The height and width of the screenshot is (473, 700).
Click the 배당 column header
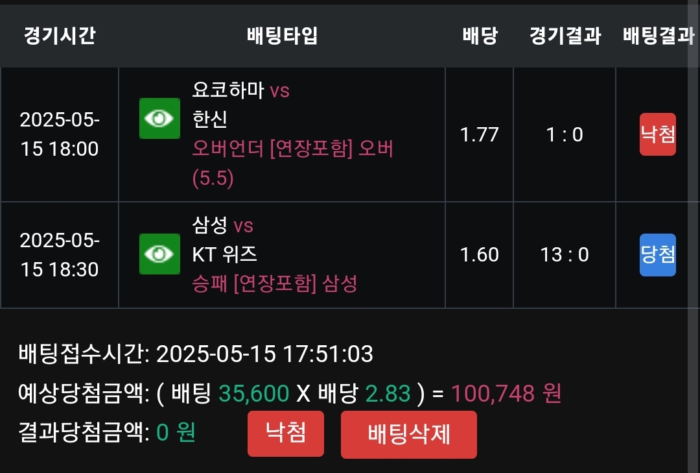[x=480, y=36]
